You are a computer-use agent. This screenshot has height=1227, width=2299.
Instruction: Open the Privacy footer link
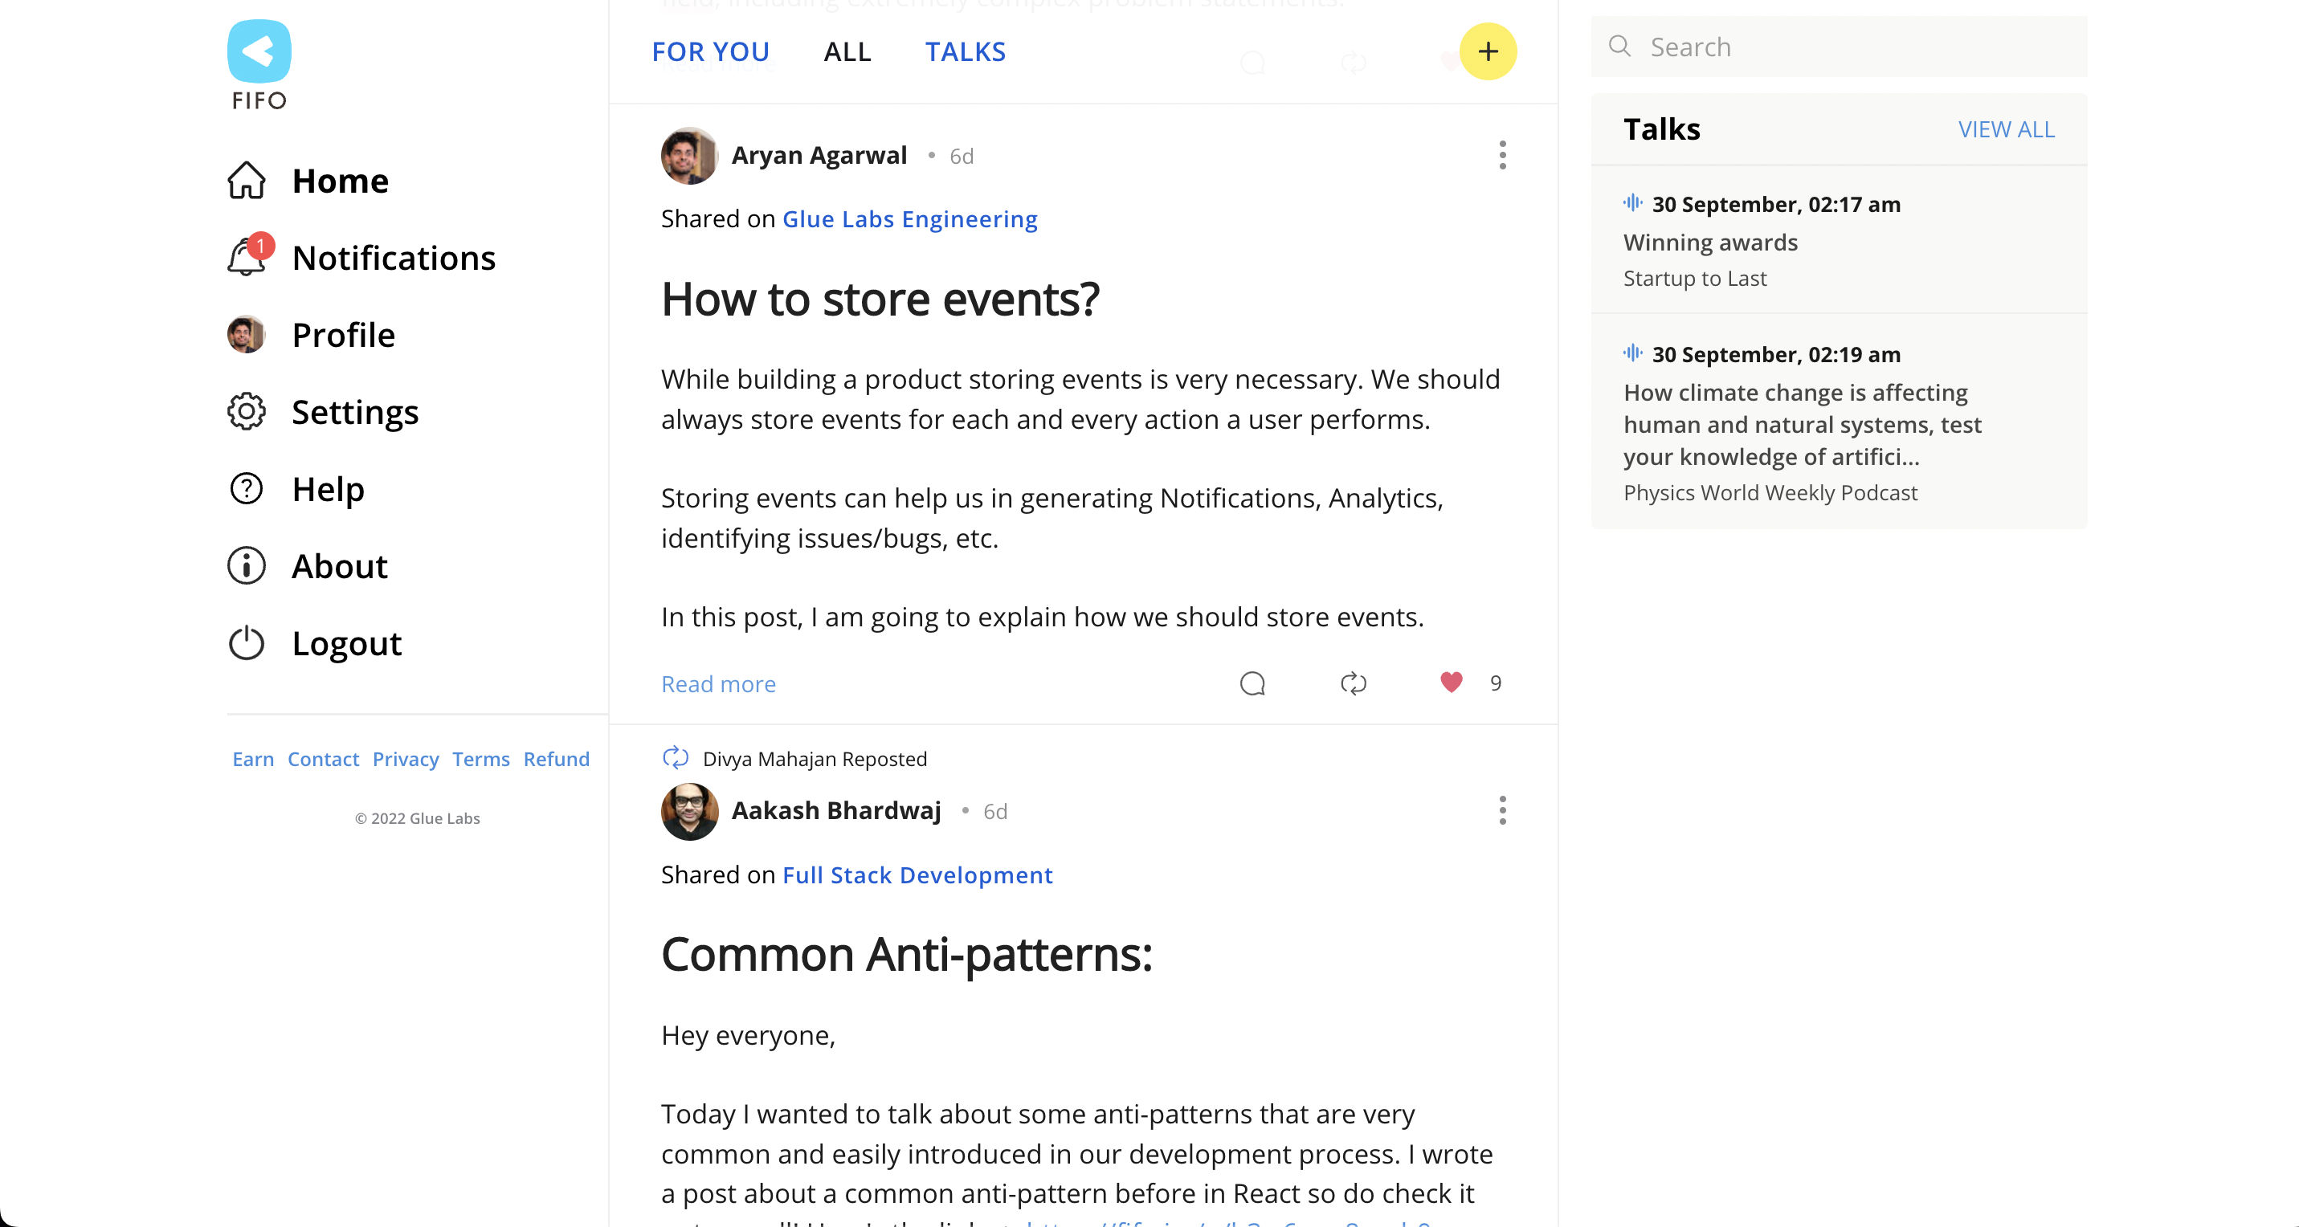pos(405,759)
